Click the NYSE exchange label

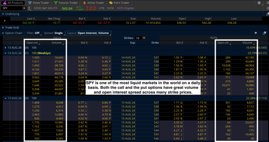(x=111, y=8)
